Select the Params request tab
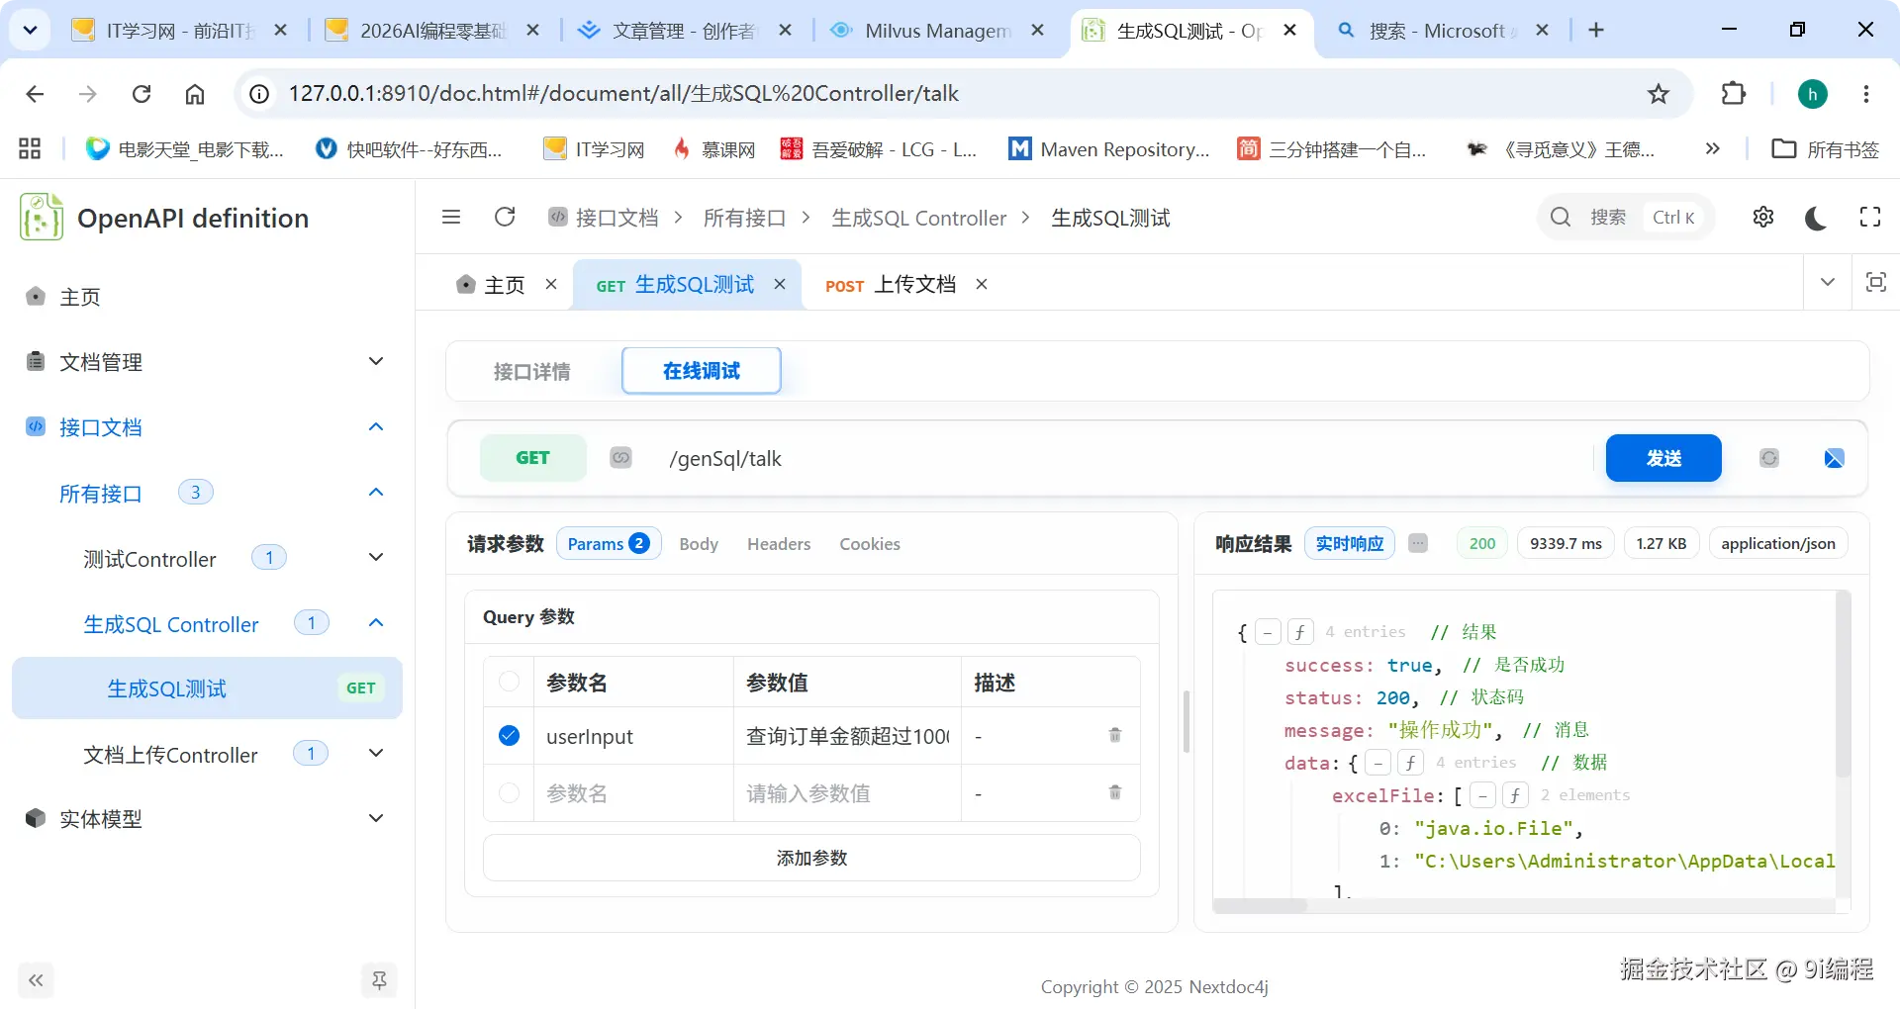1900x1009 pixels. pyautogui.click(x=609, y=544)
